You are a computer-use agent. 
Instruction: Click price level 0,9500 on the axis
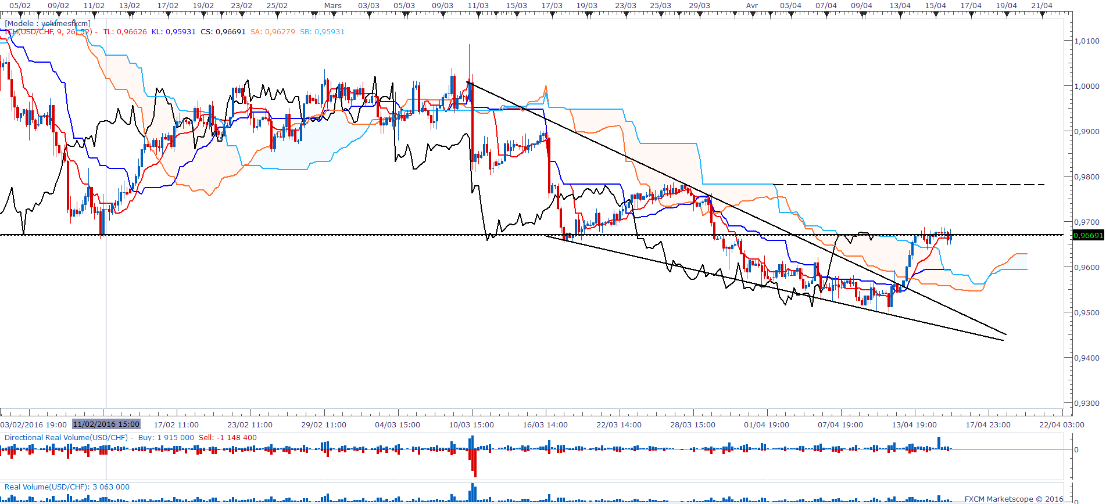click(x=1087, y=313)
